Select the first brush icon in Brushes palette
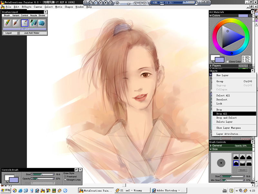Image resolution: width=258 pixels, height=194 pixels. click(7, 23)
